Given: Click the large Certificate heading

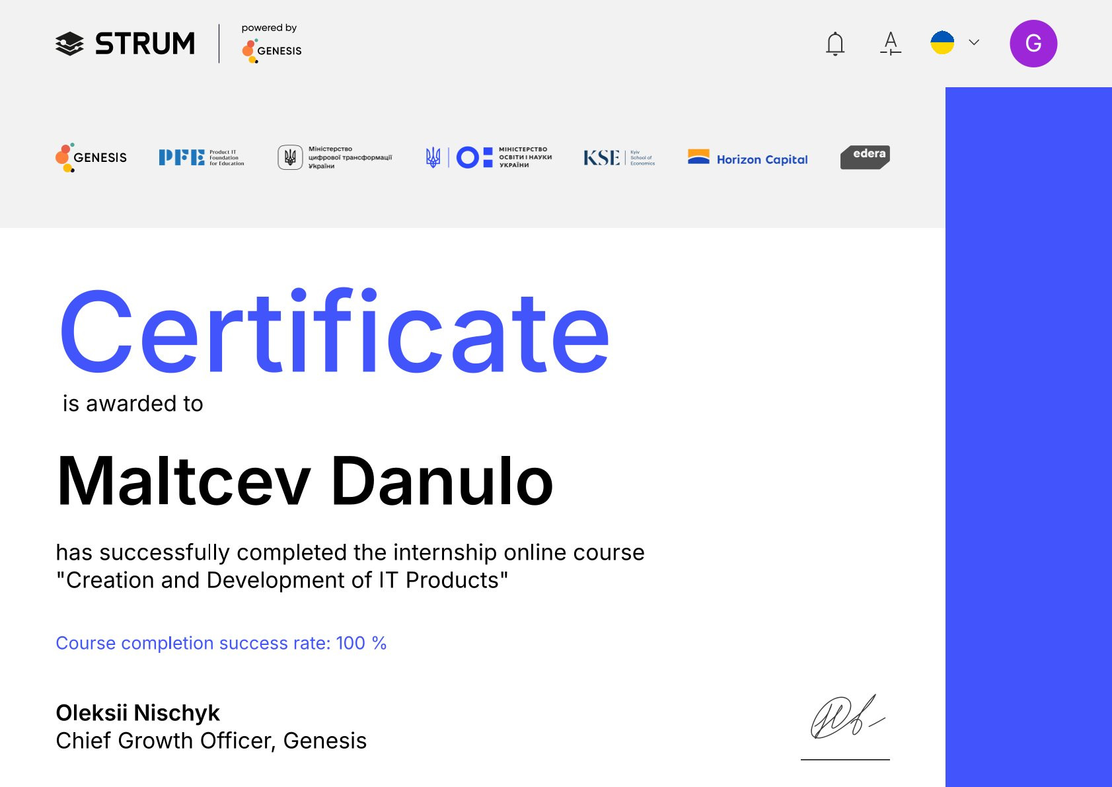Looking at the screenshot, I should point(334,332).
